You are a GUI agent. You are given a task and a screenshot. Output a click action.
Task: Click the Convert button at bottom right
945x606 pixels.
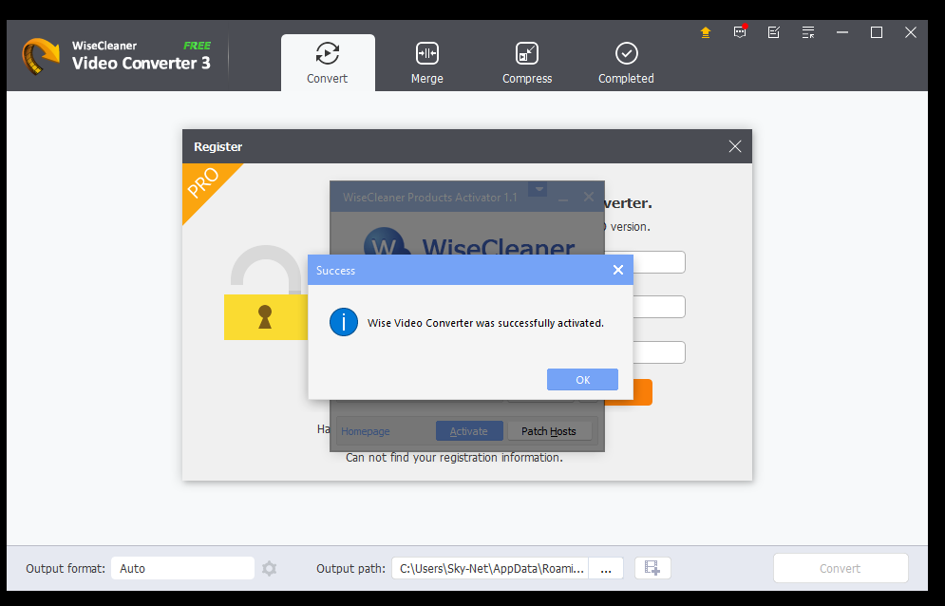[841, 568]
